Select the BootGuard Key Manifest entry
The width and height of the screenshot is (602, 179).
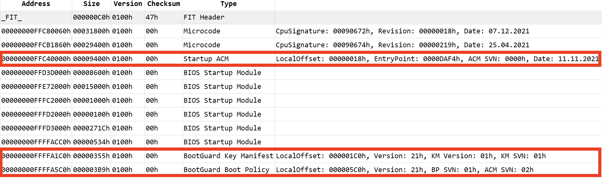228,156
